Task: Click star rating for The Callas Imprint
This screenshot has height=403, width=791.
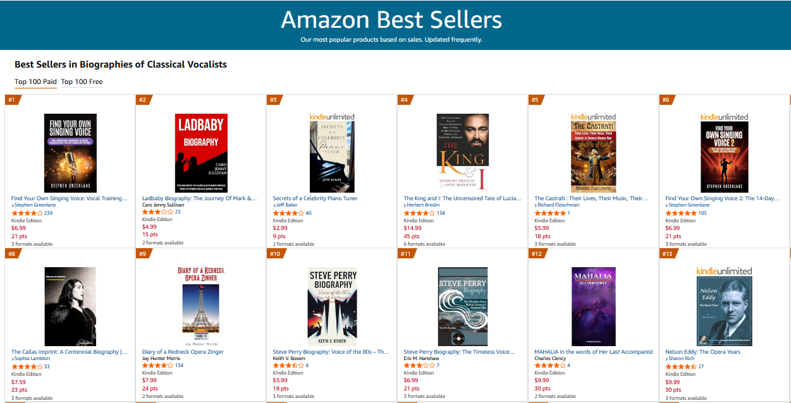Action: pos(27,366)
